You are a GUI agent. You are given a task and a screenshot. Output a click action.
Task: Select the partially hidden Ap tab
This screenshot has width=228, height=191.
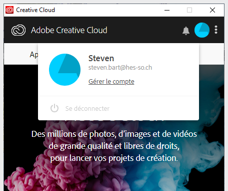click(x=34, y=55)
